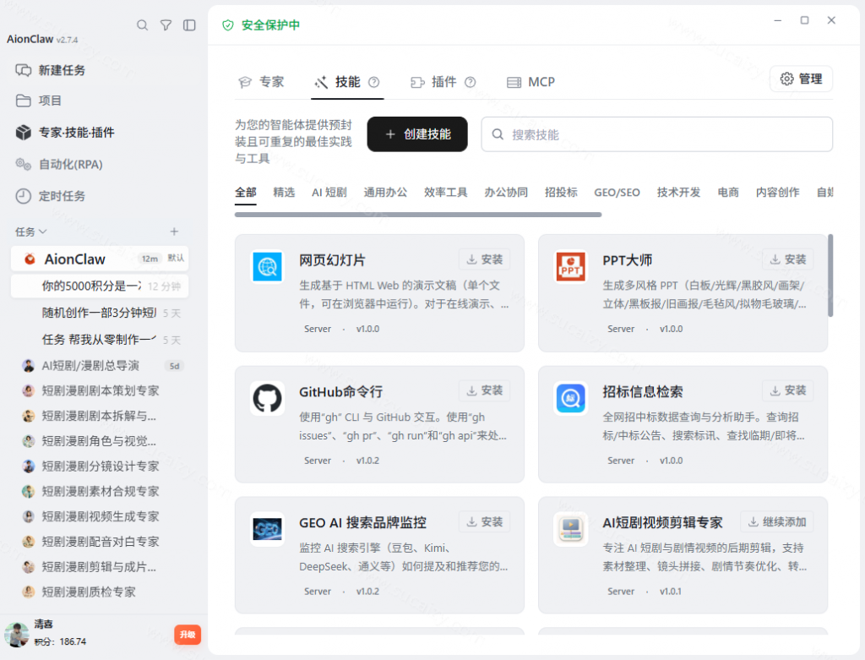
Task: Select the 办公协同 category filter
Action: [506, 192]
